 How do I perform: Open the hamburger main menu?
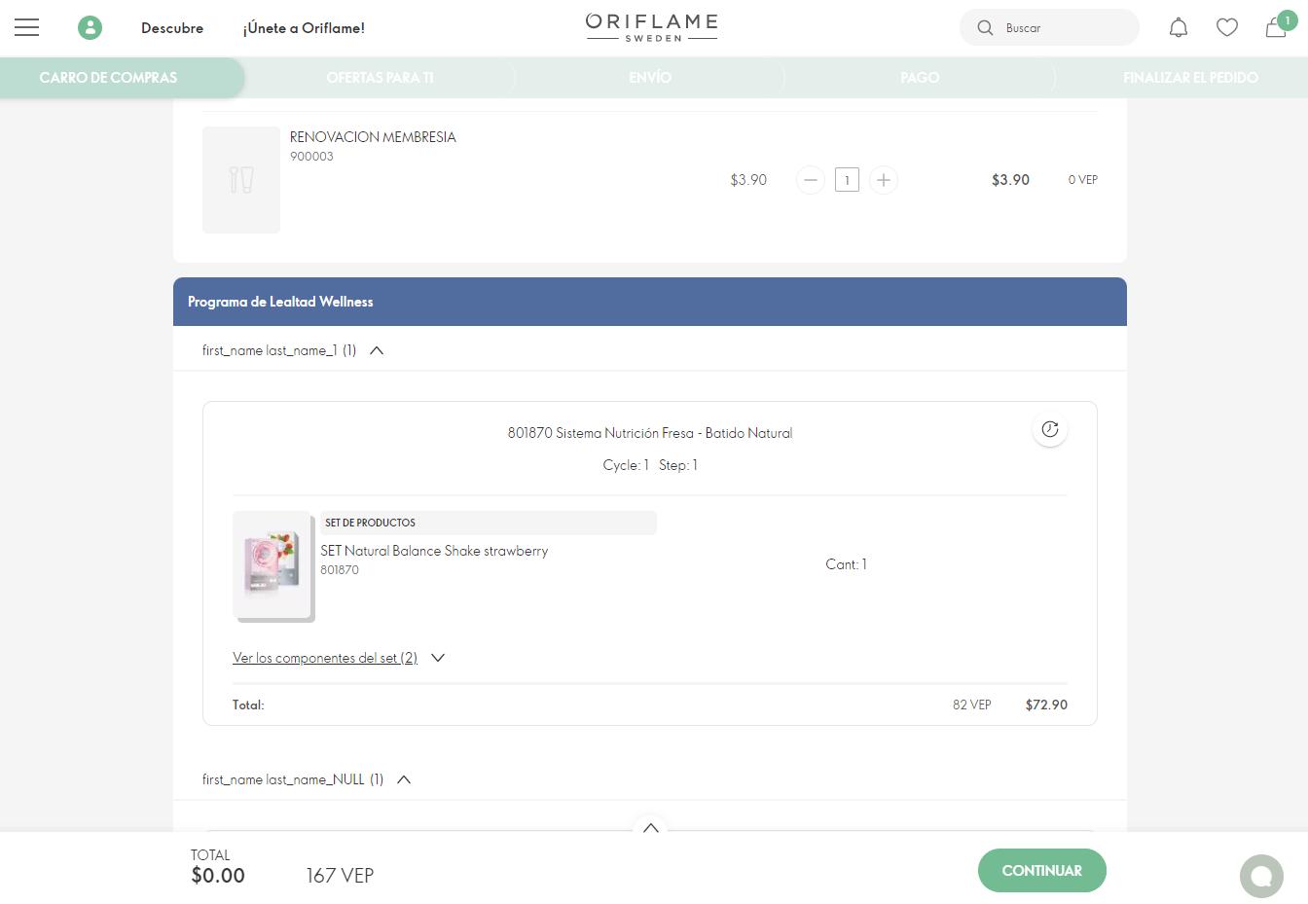(x=27, y=28)
